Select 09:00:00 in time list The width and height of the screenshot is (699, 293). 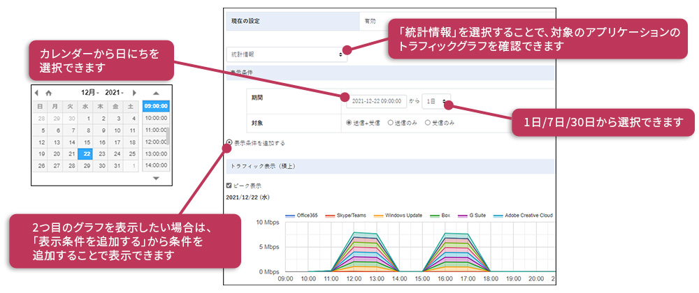pyautogui.click(x=156, y=106)
